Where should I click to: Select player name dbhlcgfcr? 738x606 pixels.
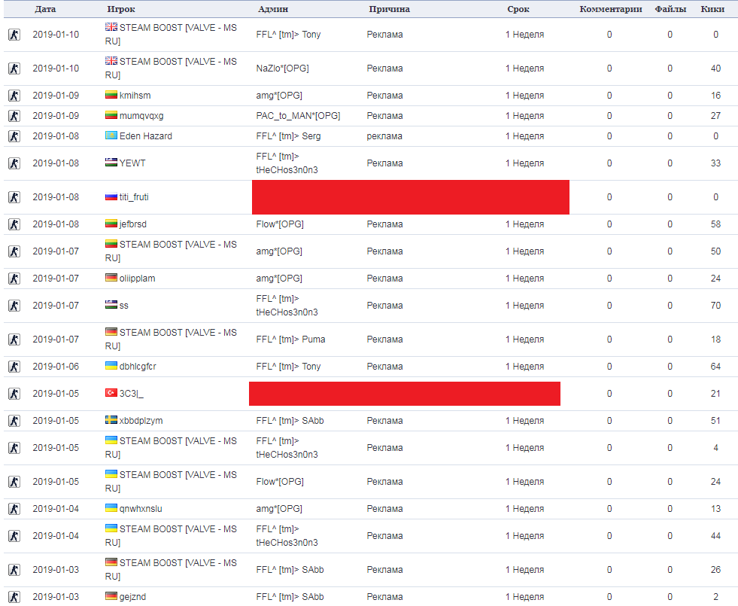click(x=138, y=367)
